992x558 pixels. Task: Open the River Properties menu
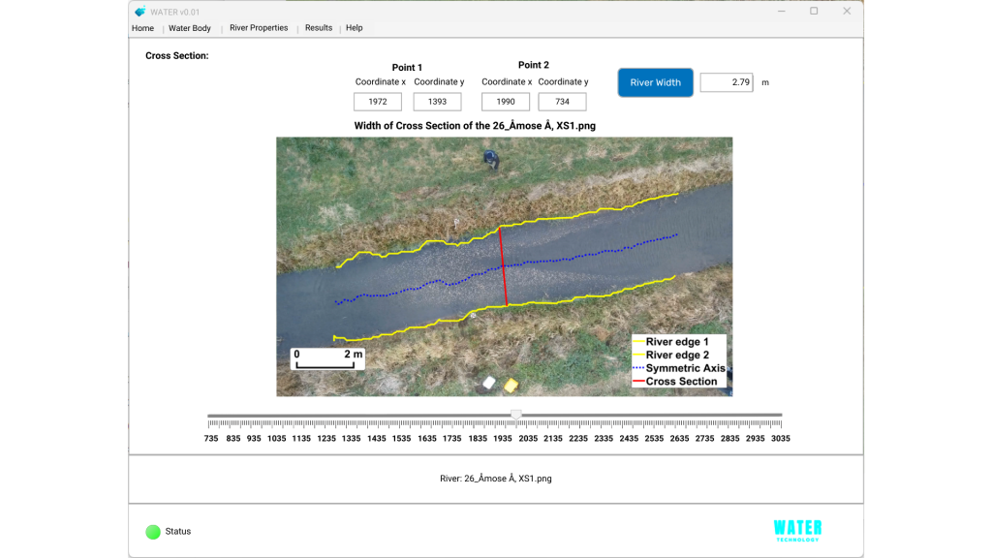(x=259, y=28)
